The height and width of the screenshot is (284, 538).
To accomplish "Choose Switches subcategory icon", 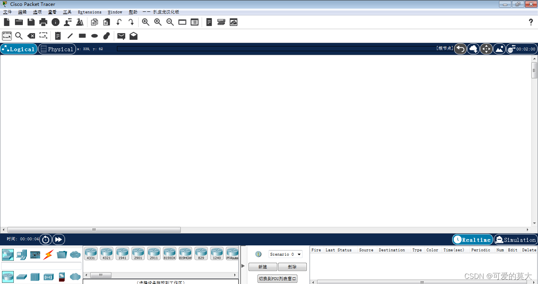I will [x=21, y=277].
